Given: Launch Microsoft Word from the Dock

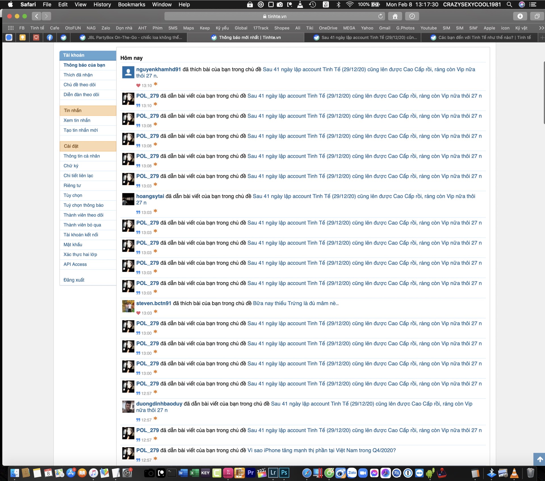Looking at the screenshot, I should (x=183, y=473).
